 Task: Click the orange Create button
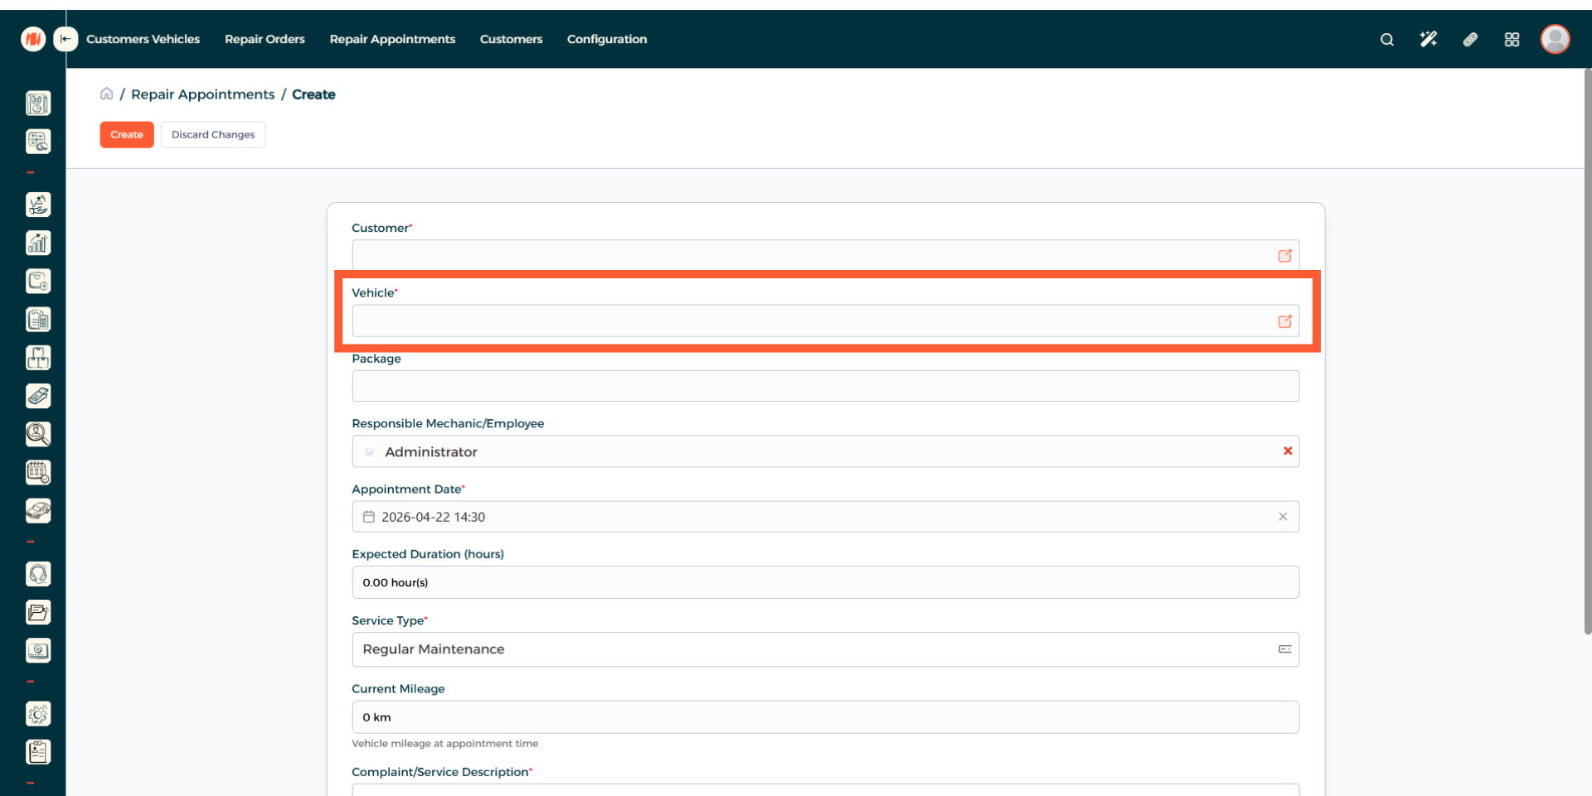(x=127, y=135)
